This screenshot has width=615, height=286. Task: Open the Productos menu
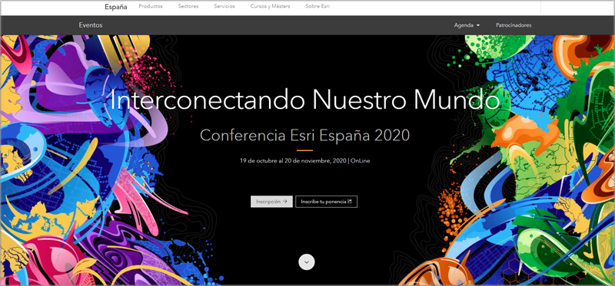coord(151,6)
